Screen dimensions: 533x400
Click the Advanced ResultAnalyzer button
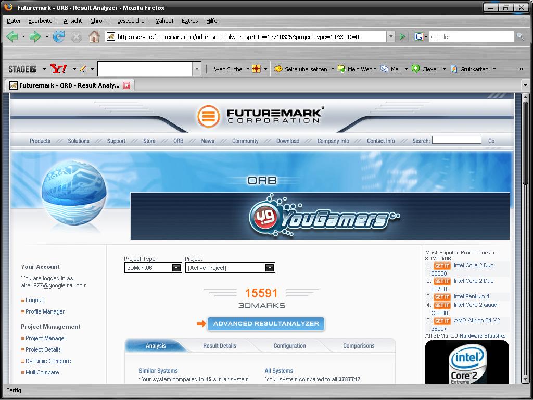pyautogui.click(x=266, y=323)
